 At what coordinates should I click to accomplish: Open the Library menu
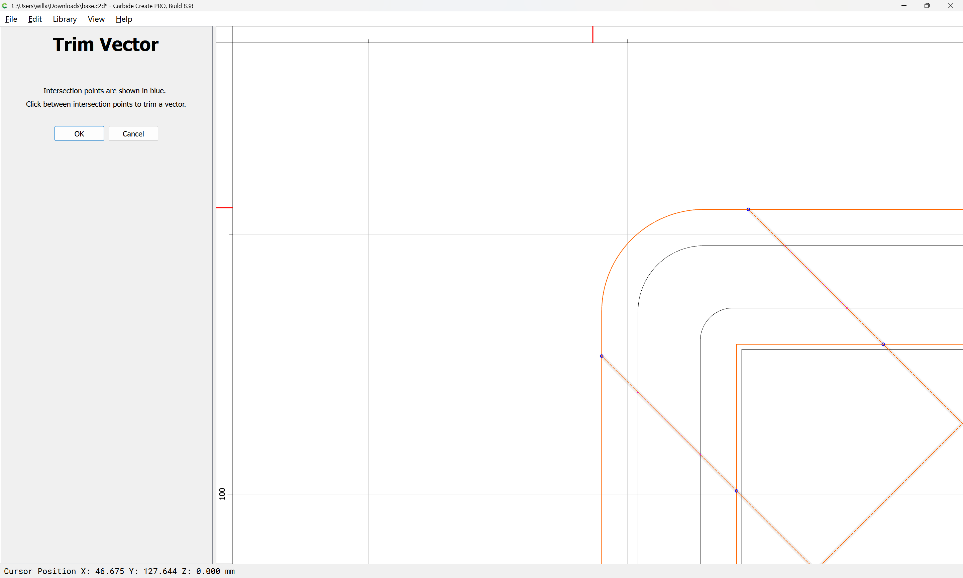[x=65, y=19]
